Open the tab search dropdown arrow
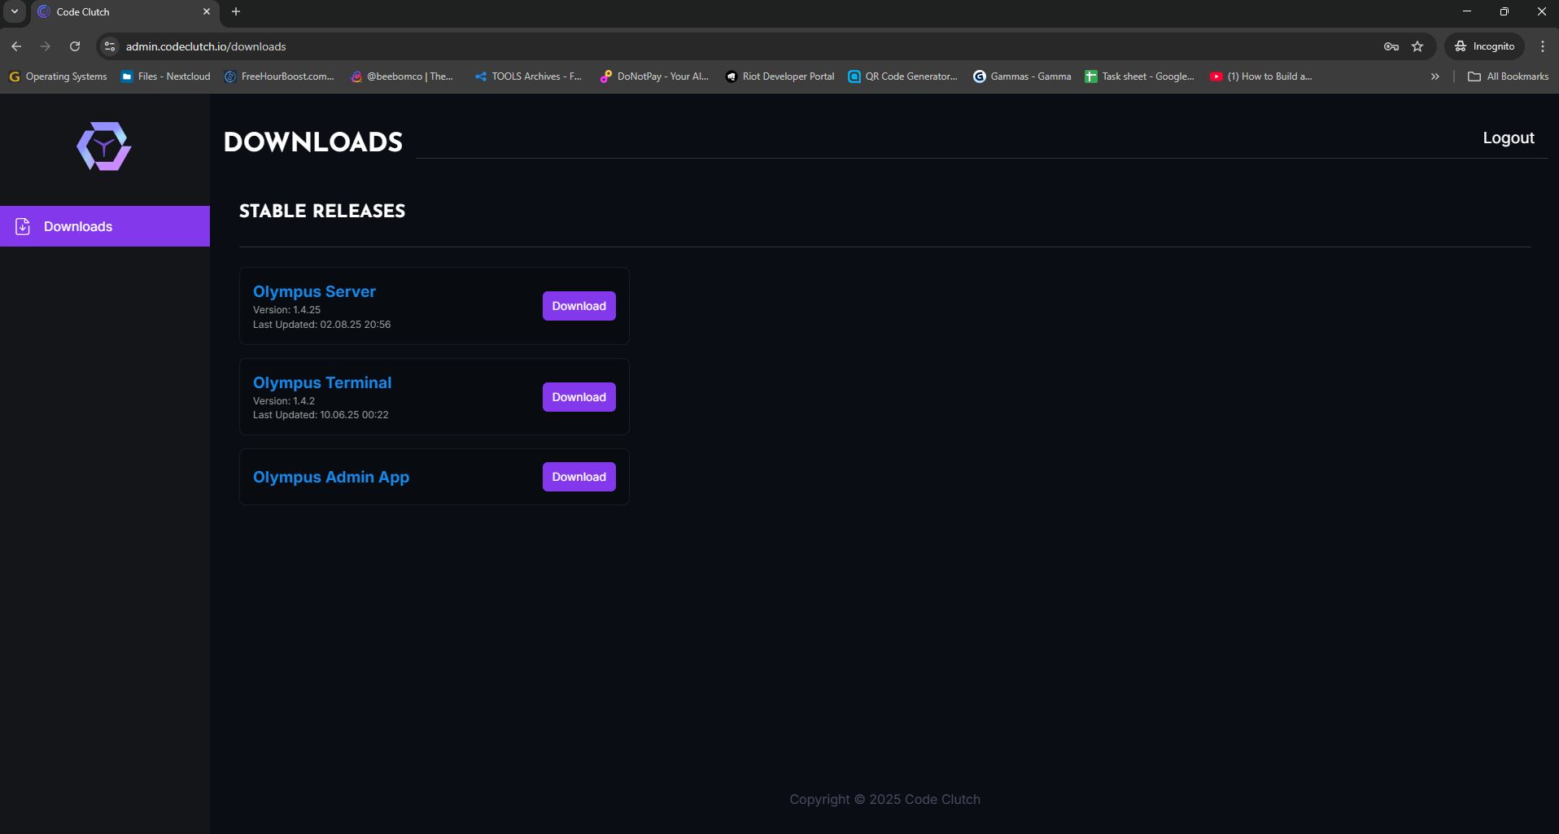Image resolution: width=1559 pixels, height=834 pixels. tap(13, 11)
